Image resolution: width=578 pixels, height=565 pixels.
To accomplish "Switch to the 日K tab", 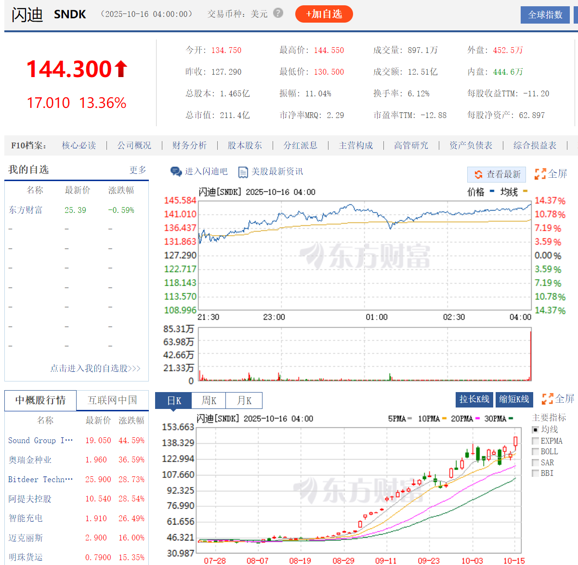I will pos(173,401).
